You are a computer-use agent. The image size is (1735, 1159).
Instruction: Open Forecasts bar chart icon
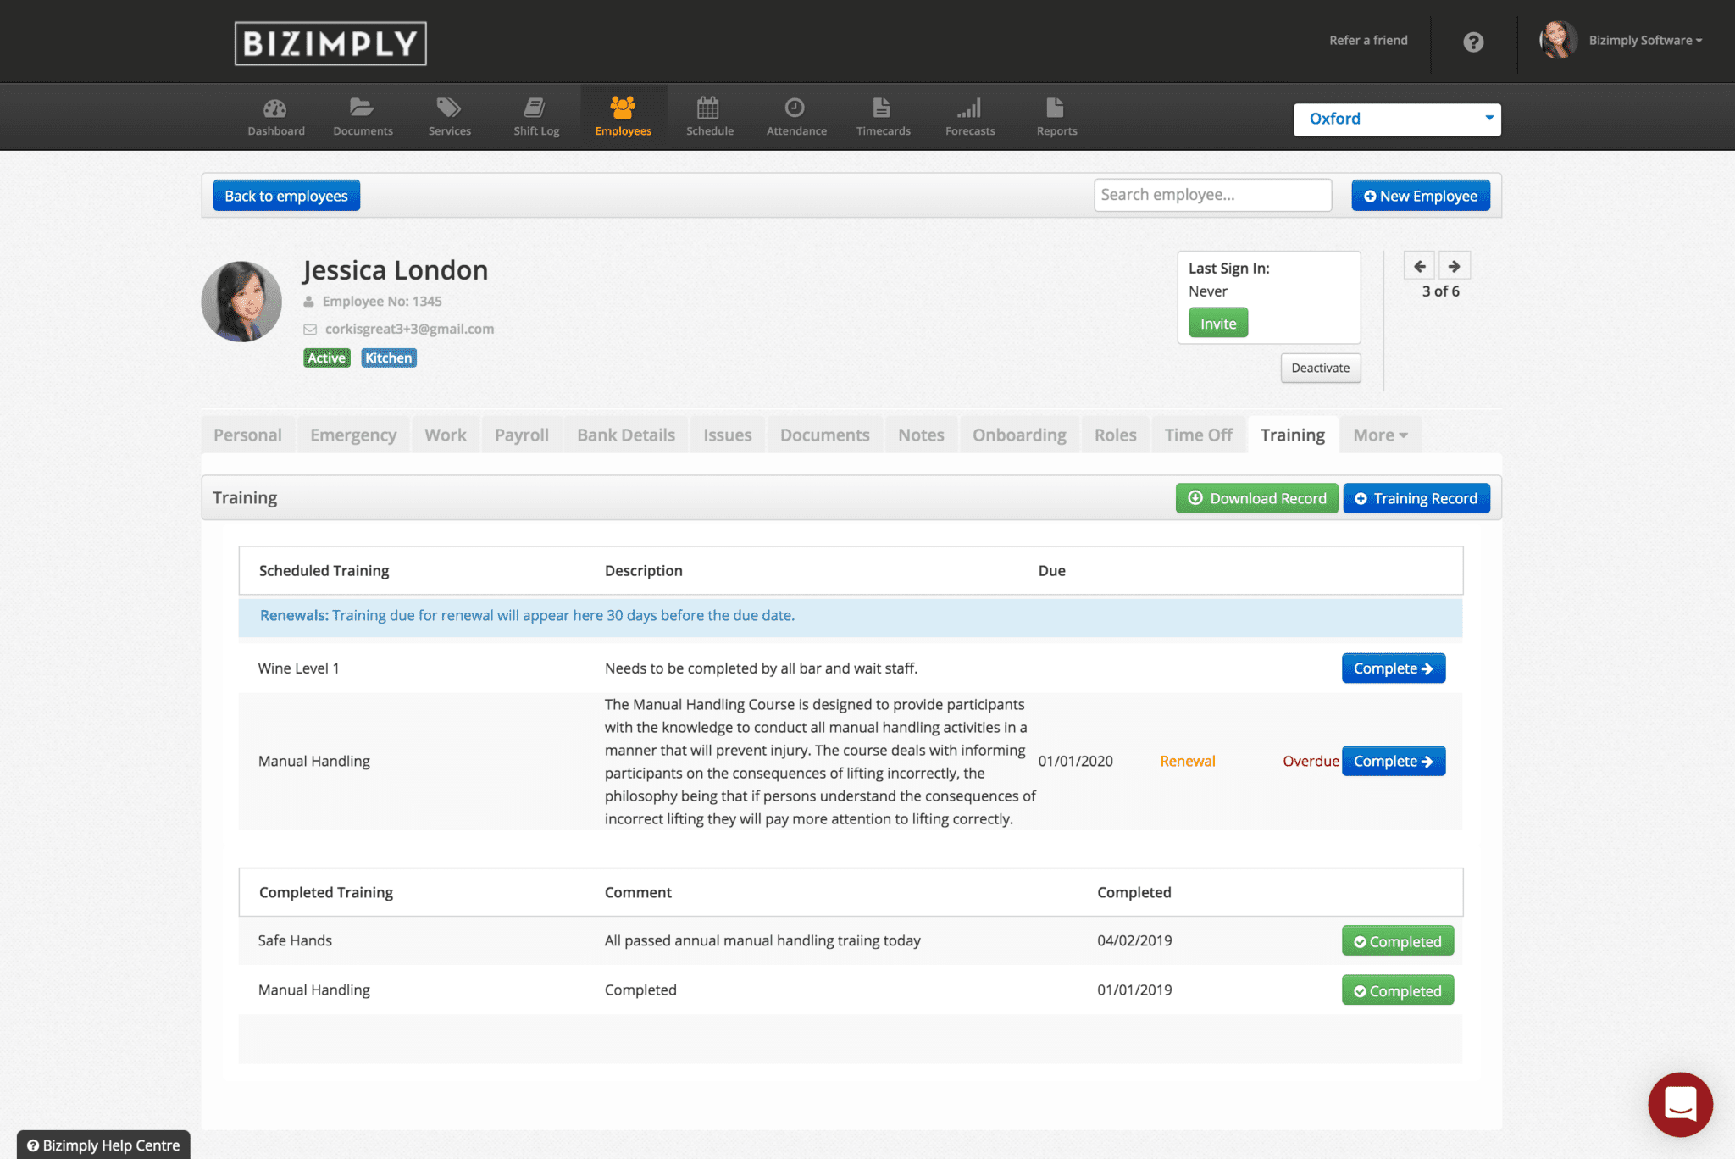(970, 108)
